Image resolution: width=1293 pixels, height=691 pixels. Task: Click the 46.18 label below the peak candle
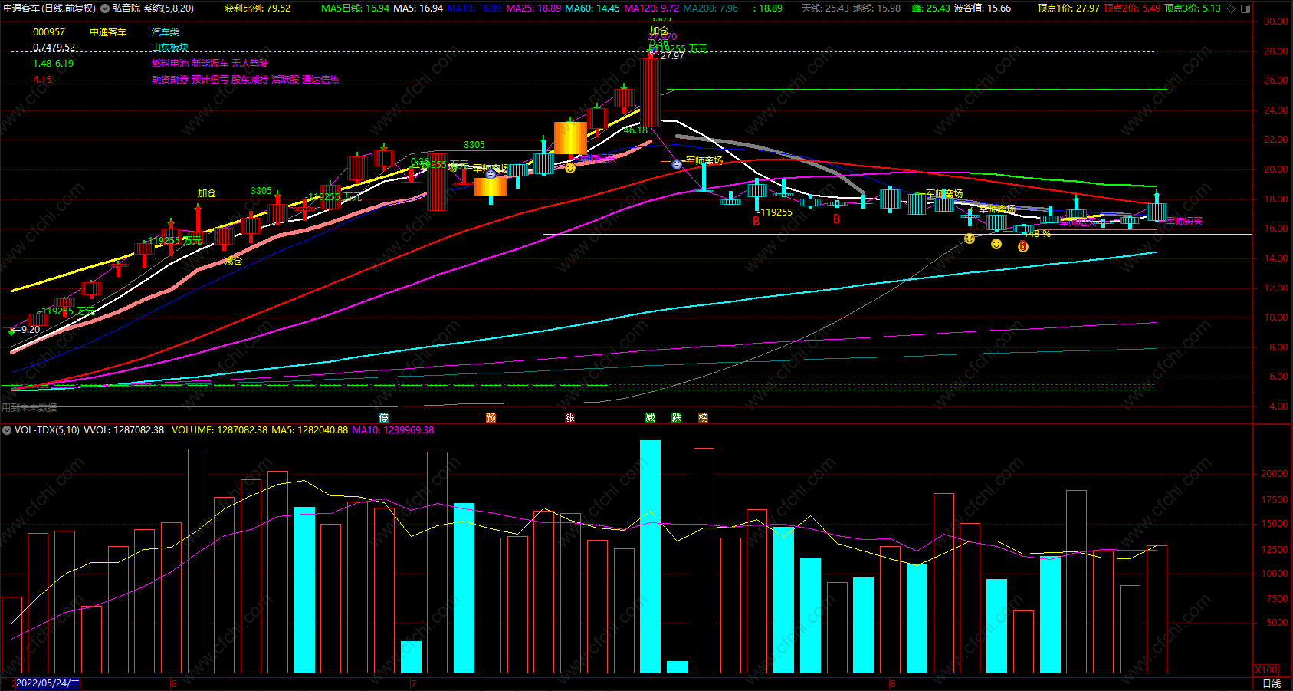(x=635, y=130)
